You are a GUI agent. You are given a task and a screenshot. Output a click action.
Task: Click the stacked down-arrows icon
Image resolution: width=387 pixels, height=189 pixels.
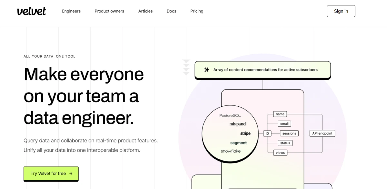tap(186, 67)
